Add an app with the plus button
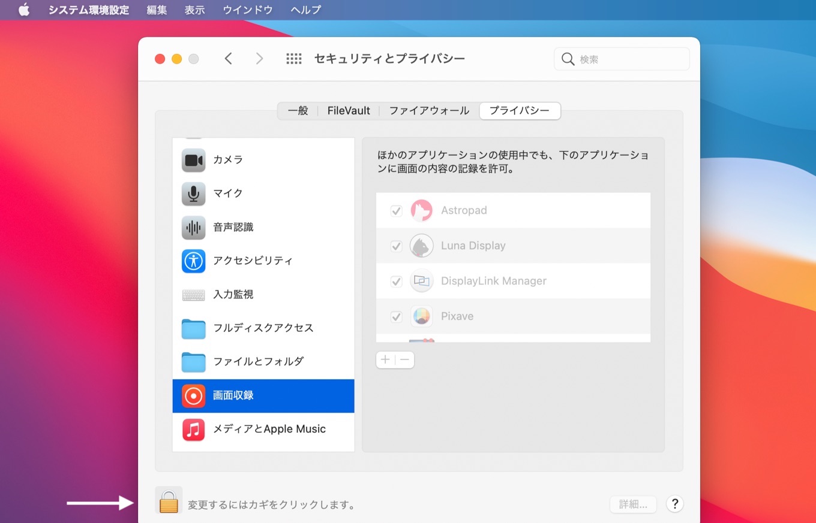The width and height of the screenshot is (816, 523). tap(385, 359)
